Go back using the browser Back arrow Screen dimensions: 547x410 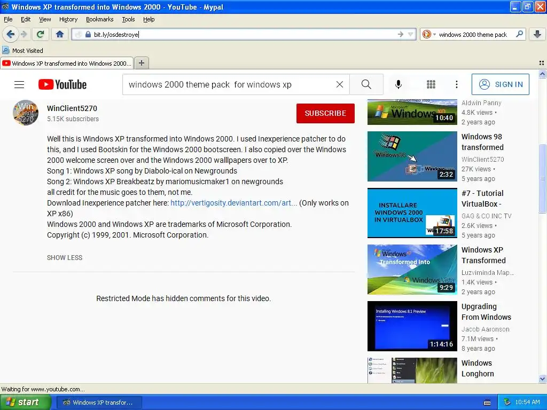pos(10,34)
